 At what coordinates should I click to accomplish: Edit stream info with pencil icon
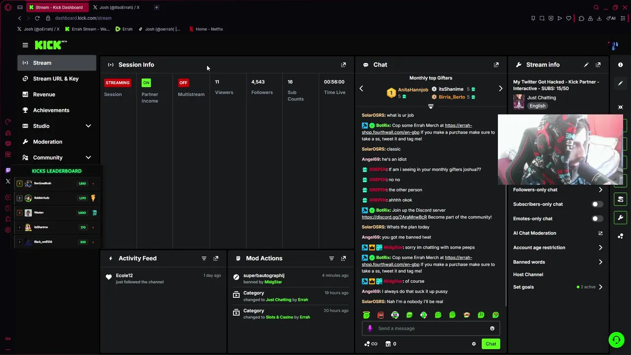(x=586, y=65)
